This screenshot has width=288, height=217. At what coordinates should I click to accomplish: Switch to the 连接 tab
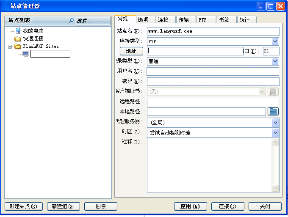point(166,19)
